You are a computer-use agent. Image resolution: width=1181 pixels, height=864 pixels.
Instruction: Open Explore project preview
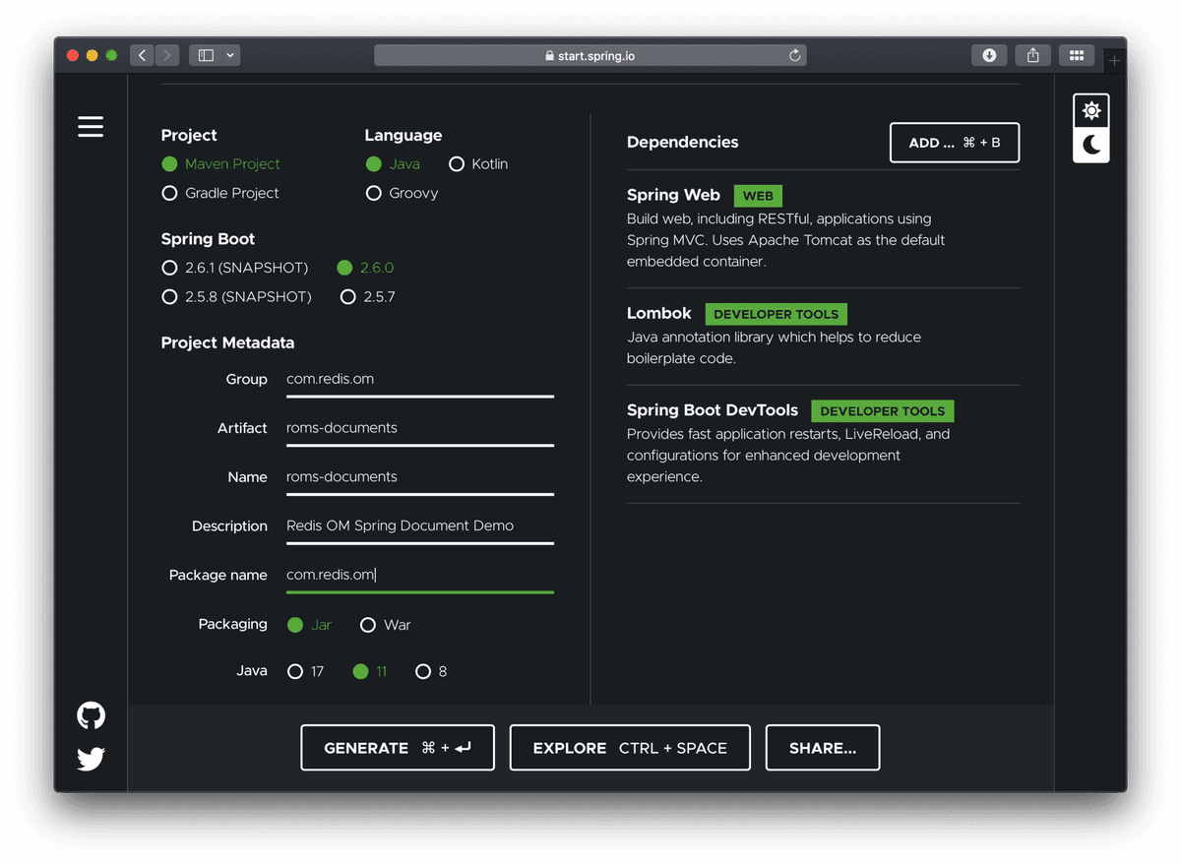click(630, 748)
